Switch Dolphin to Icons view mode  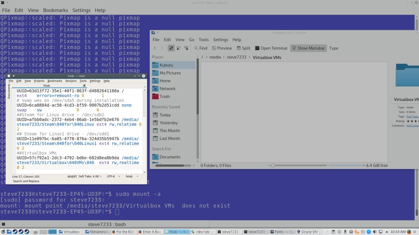(x=171, y=48)
